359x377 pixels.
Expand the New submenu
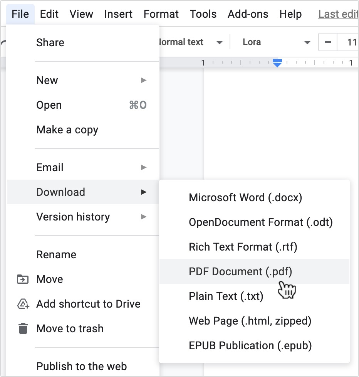point(83,80)
